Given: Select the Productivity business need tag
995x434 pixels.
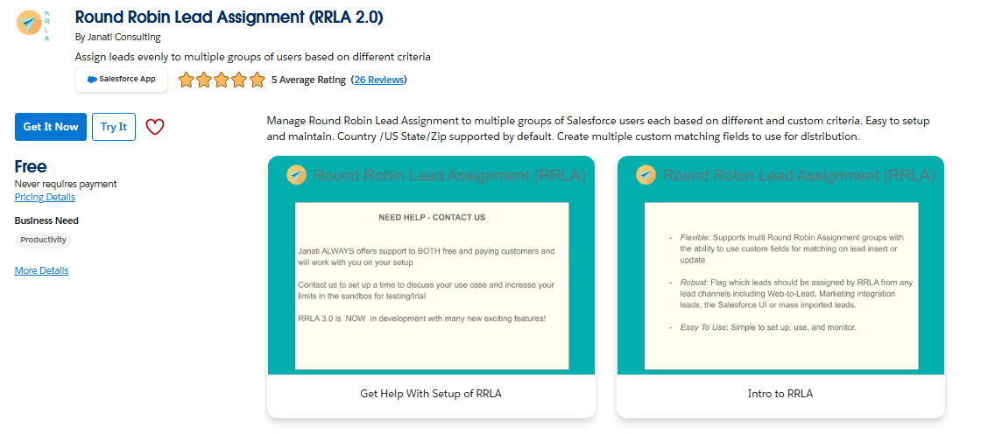Looking at the screenshot, I should tap(43, 240).
